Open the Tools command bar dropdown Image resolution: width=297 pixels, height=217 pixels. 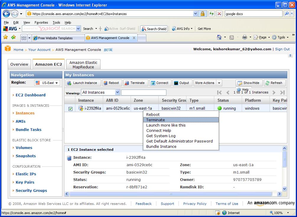coord(280,37)
